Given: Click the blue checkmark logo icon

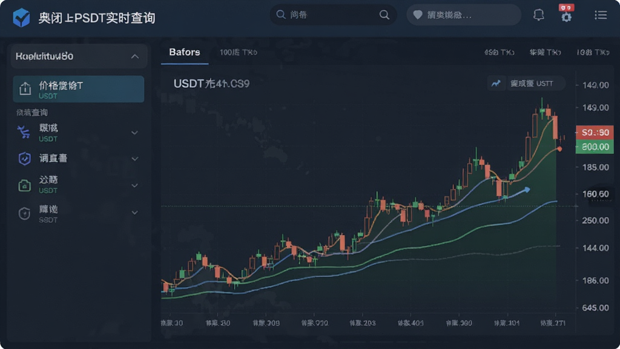Looking at the screenshot, I should (21, 18).
